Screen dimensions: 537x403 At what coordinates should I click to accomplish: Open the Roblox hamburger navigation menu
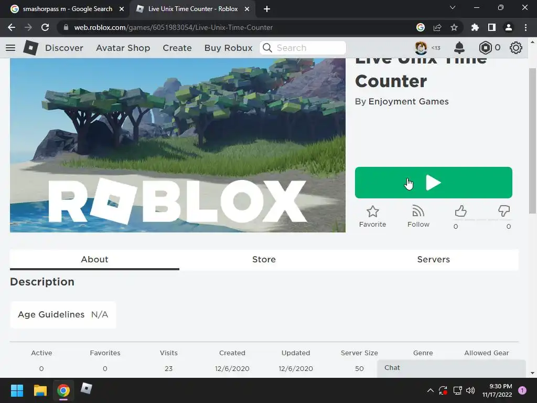click(x=10, y=48)
